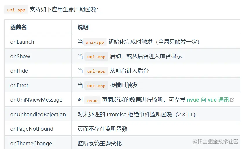
Task: Click the 说明 column header
Action: 83,27
